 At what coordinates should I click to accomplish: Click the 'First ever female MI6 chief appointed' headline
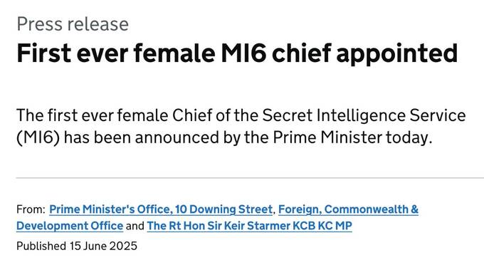click(237, 53)
